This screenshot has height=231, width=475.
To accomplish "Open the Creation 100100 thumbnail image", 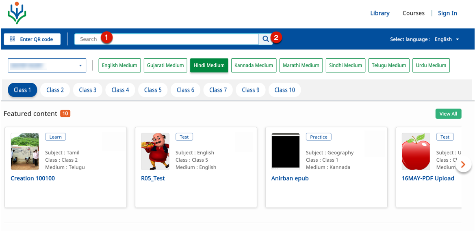I will click(25, 151).
